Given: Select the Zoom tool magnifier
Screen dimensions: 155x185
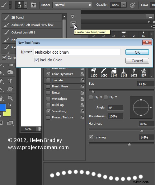Looking at the screenshot, I should click(x=10, y=98).
